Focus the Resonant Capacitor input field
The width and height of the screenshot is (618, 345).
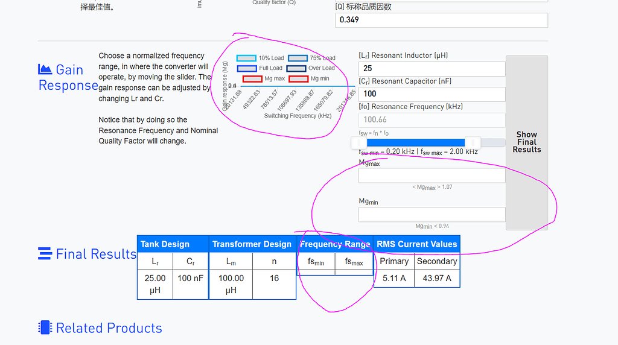tap(432, 94)
